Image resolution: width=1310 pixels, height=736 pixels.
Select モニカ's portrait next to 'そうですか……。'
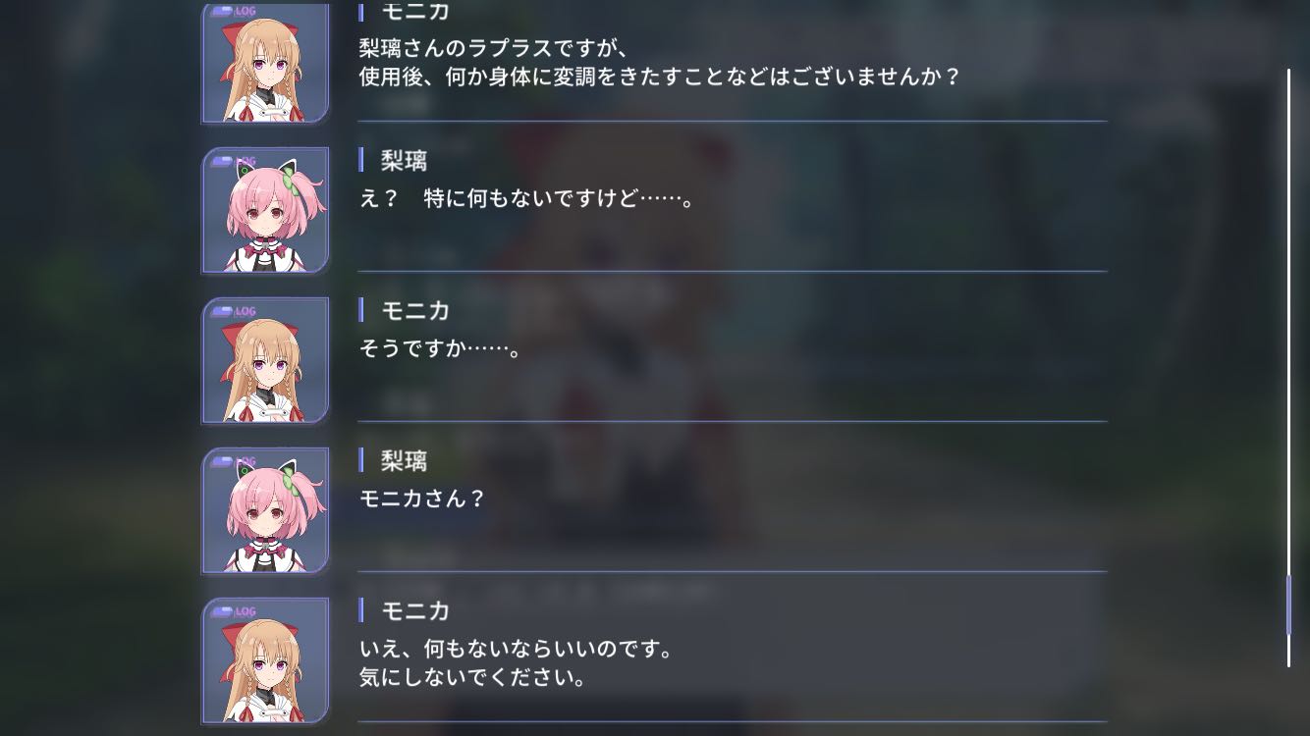click(x=265, y=360)
